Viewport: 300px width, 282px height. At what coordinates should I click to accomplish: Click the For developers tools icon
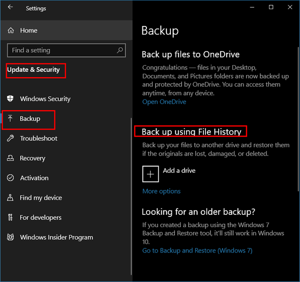click(x=10, y=217)
